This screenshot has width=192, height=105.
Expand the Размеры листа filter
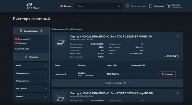(x=31, y=73)
